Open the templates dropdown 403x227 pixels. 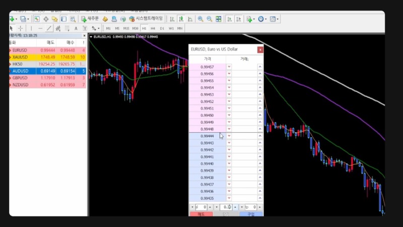(275, 19)
